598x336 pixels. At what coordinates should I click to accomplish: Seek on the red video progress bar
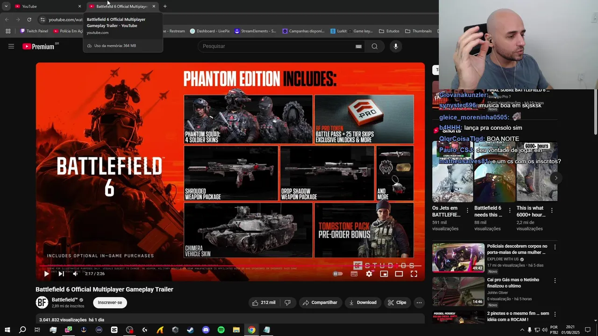230,266
